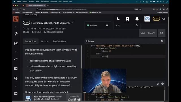Open the Bladwijzers menu
Image resolution: width=181 pixels, height=102 pixels.
pos(54,2)
